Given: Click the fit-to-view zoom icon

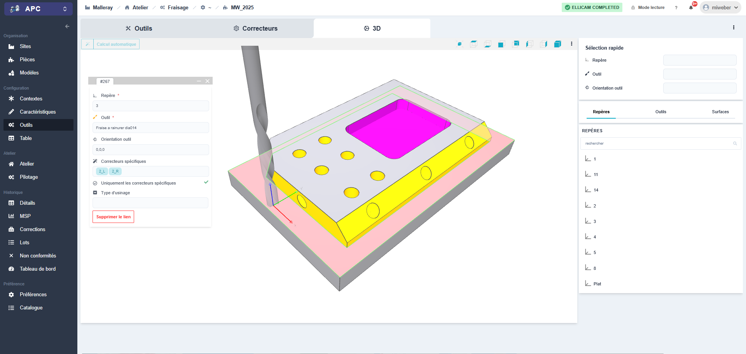Looking at the screenshot, I should 459,44.
